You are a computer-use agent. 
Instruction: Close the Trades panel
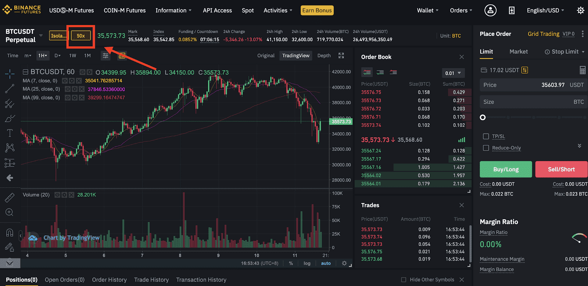(462, 205)
